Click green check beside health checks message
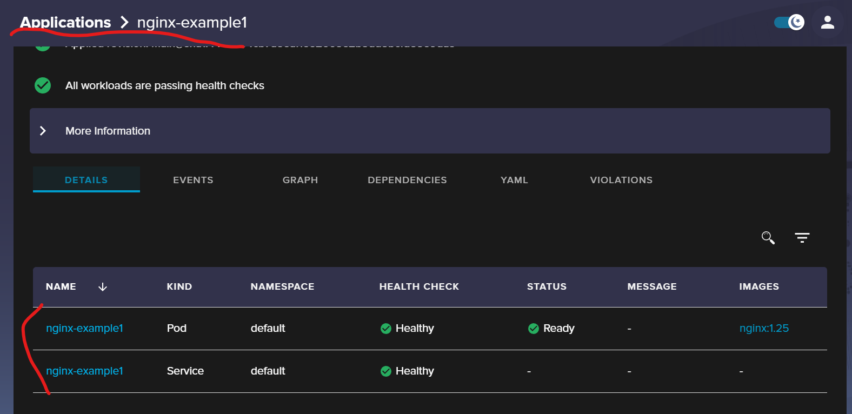The width and height of the screenshot is (852, 414). tap(43, 85)
